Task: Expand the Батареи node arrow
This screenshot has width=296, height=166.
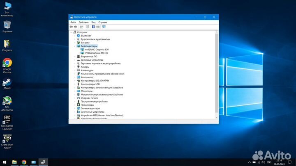Action: [x=75, y=43]
